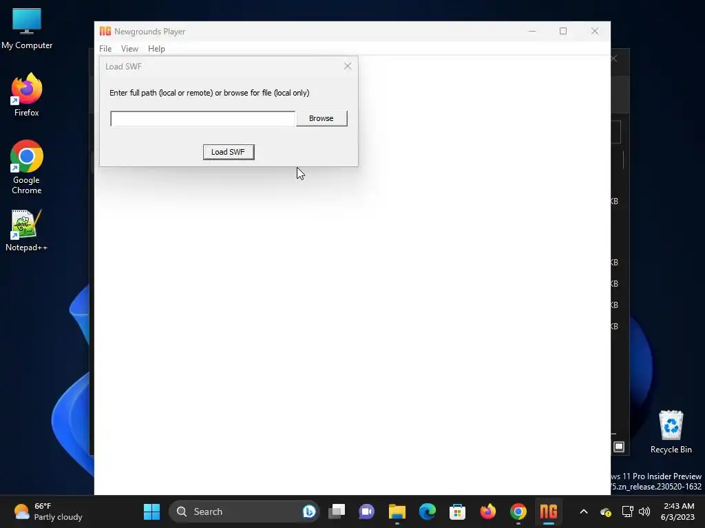Click the Browse button
Image resolution: width=705 pixels, height=528 pixels.
point(322,118)
